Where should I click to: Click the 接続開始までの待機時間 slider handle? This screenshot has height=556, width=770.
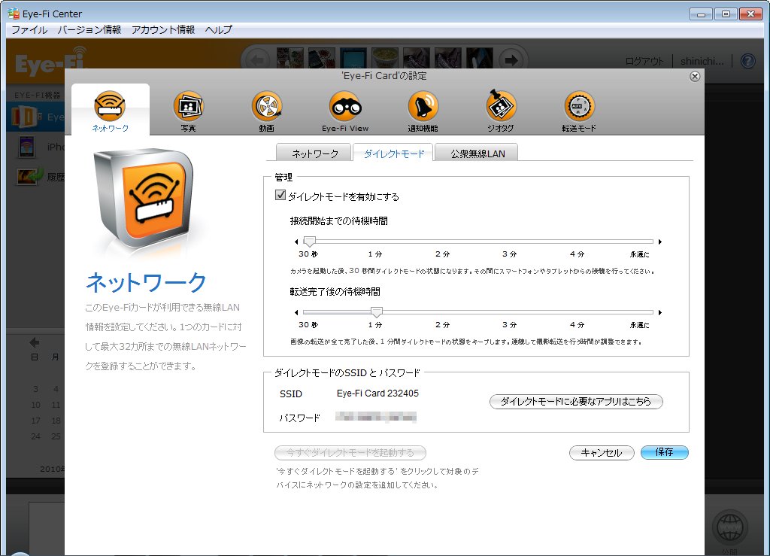309,242
